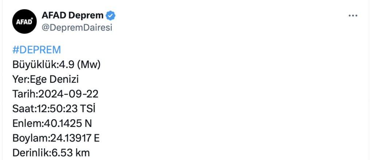Image resolution: width=373 pixels, height=160 pixels.
Task: Select the 24.13917 E longitude value
Action: (x=75, y=138)
